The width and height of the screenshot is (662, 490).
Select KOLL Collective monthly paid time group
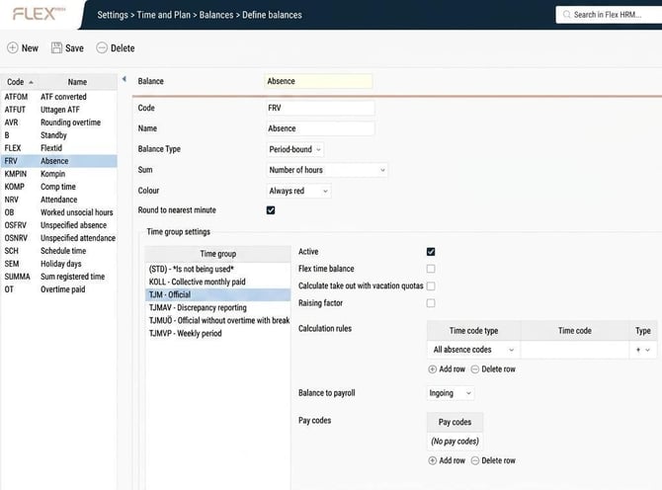217,282
